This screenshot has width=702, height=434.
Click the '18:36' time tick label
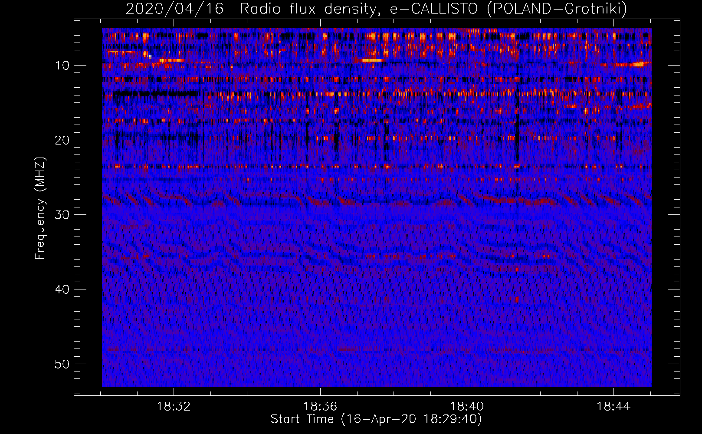tap(320, 407)
